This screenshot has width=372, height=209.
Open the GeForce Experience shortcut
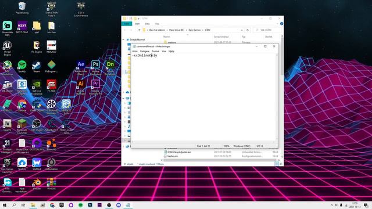click(x=37, y=87)
